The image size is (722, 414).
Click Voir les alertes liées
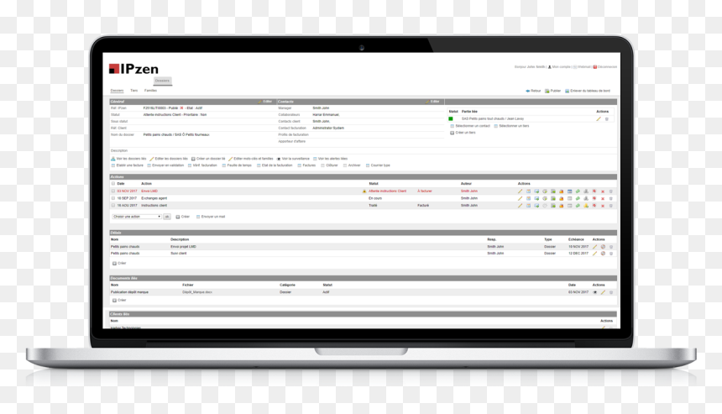tap(330, 159)
